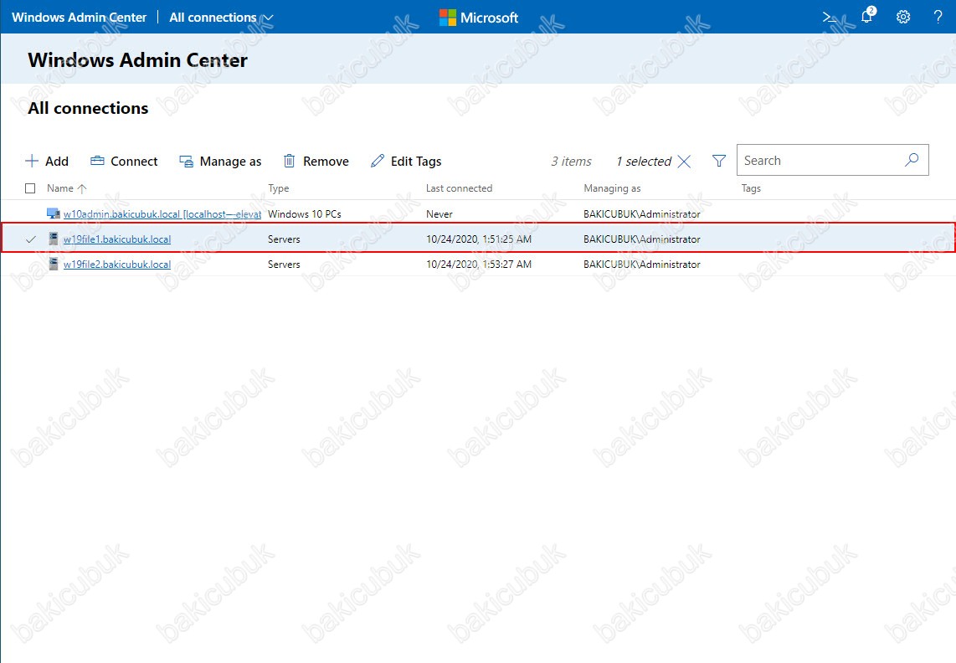The image size is (956, 663).
Task: Sort by the Name column header
Action: 66,188
